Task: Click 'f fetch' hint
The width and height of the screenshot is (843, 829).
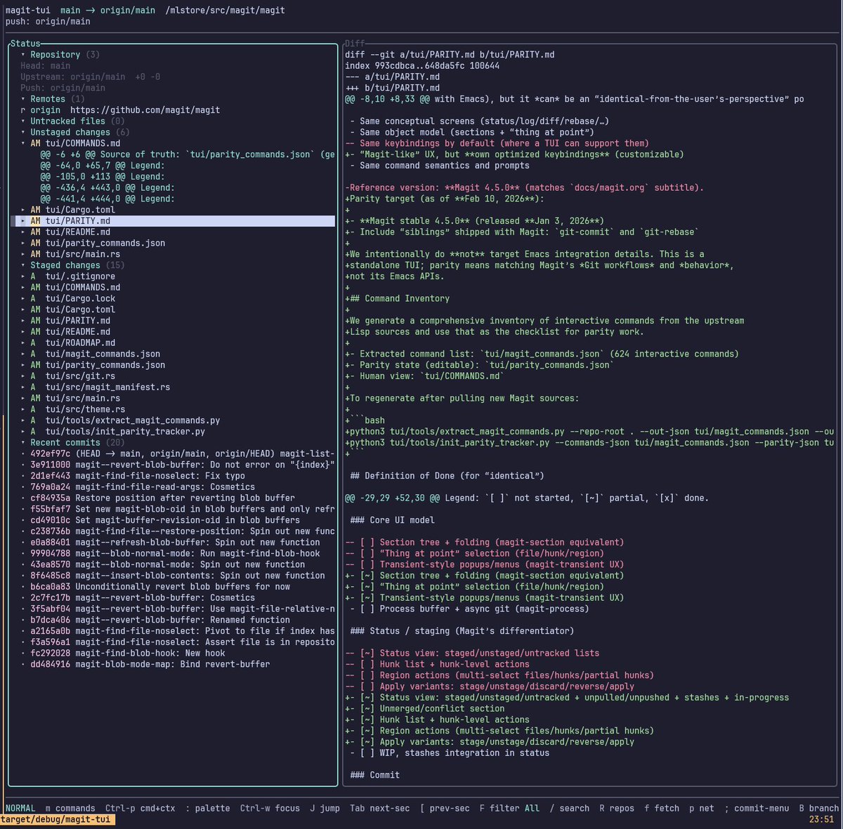Action: click(x=662, y=809)
